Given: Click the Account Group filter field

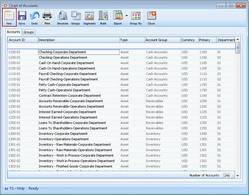Looking at the screenshot, I should pyautogui.click(x=163, y=46).
